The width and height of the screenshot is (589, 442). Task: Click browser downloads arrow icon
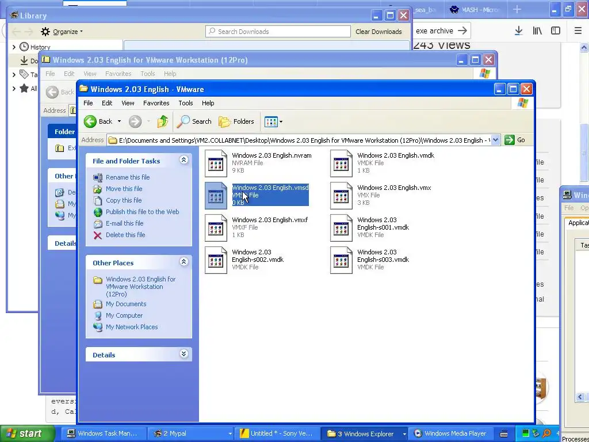tap(518, 31)
